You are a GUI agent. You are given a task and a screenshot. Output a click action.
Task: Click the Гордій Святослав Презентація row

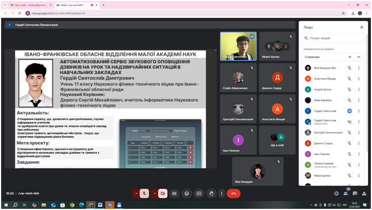coord(332,122)
